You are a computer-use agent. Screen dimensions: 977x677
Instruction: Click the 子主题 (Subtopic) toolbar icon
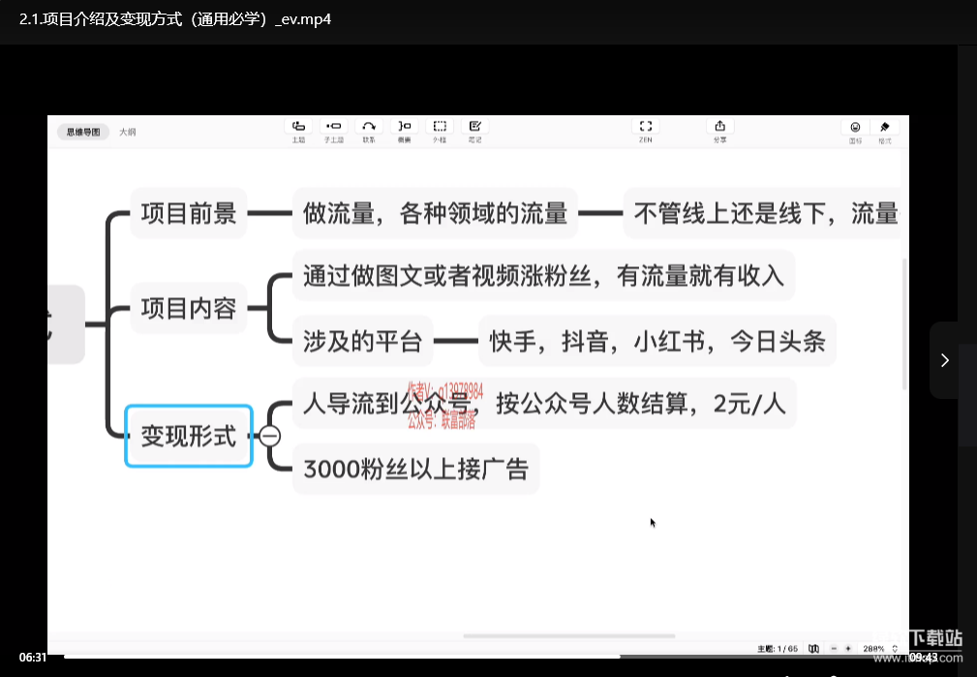[x=333, y=127]
